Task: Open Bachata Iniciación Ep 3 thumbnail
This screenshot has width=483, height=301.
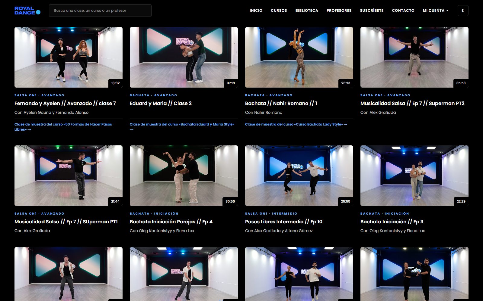Action: [414, 175]
